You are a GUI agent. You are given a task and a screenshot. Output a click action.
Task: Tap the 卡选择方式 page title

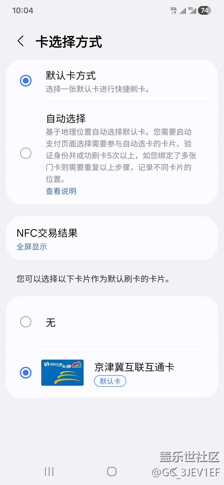tap(69, 42)
